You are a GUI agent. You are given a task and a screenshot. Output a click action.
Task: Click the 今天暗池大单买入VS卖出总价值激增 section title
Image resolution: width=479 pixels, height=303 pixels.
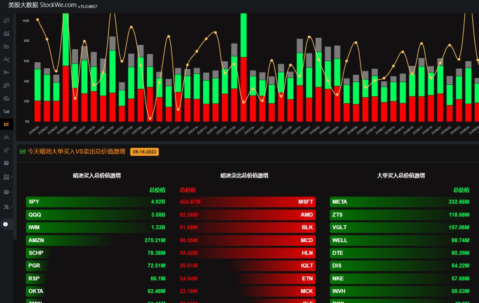[76, 152]
